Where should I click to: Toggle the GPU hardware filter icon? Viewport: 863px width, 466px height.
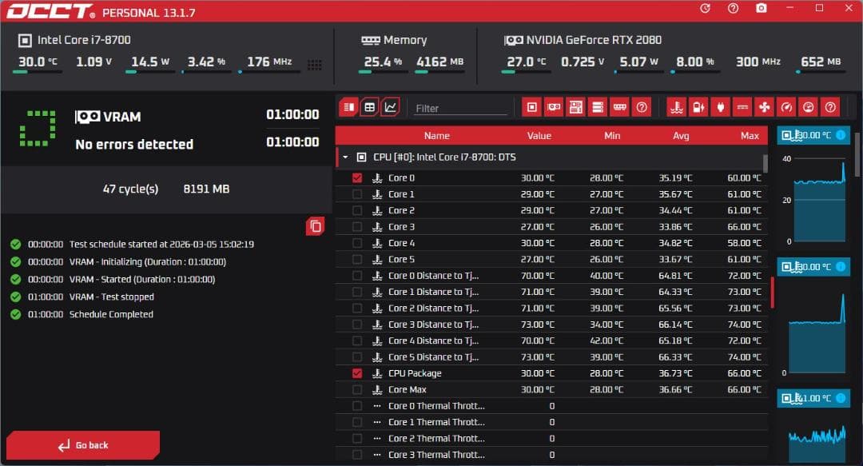click(x=553, y=107)
